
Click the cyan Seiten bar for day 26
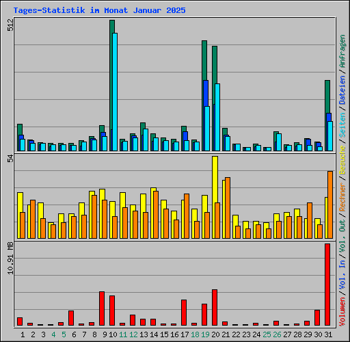point(279,142)
